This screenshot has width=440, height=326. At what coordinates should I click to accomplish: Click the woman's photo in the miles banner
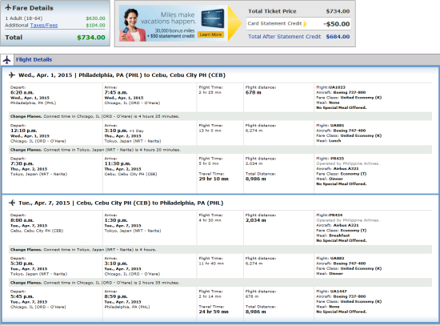click(x=132, y=26)
